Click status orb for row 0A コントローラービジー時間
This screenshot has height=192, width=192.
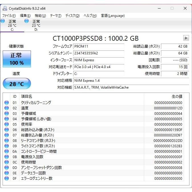[x=7, y=151]
